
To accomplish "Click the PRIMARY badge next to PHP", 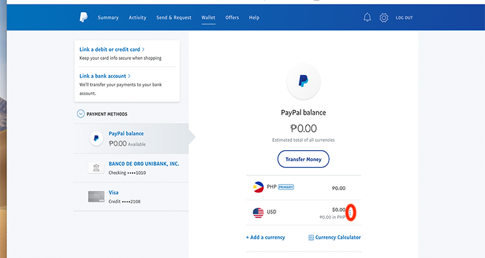I will 286,187.
